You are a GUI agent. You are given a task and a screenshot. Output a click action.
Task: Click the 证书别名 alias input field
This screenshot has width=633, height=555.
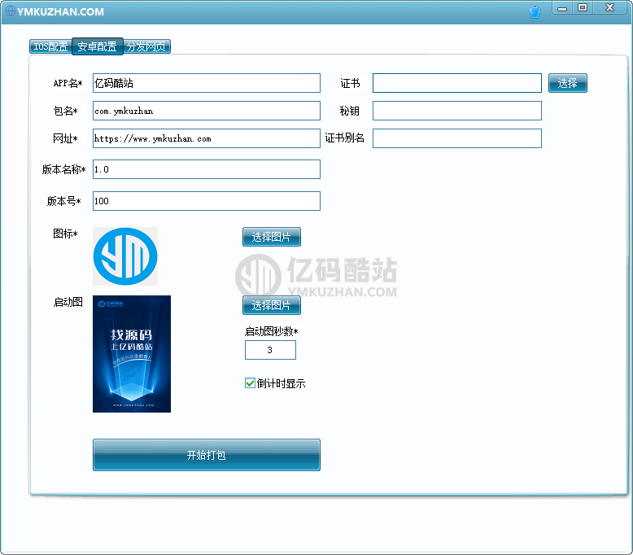(x=457, y=138)
